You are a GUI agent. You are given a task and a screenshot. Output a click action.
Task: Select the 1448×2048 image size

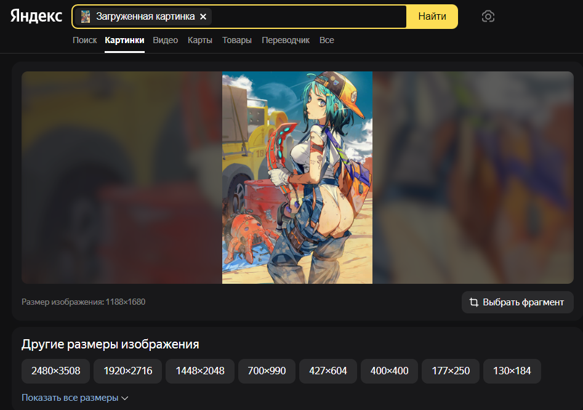pyautogui.click(x=200, y=371)
